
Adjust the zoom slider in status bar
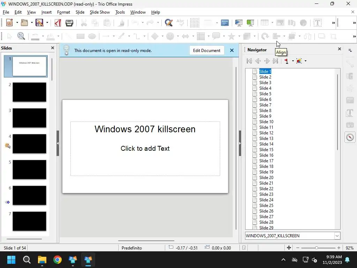point(317,248)
